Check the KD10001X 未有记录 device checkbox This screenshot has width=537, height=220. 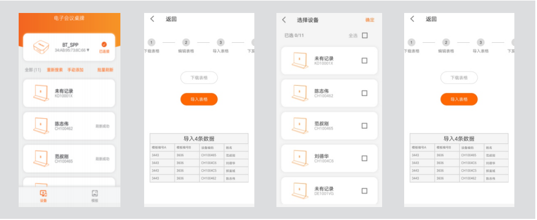click(365, 60)
